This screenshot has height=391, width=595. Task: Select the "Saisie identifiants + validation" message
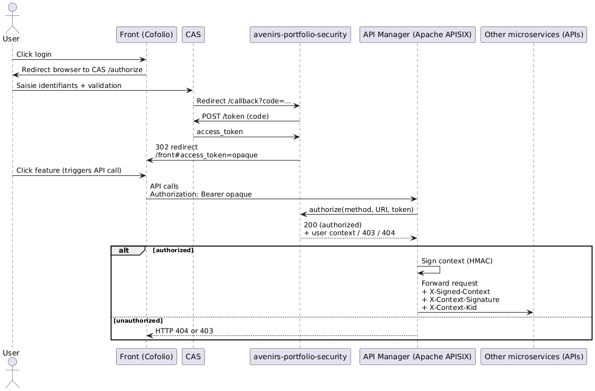(x=69, y=85)
